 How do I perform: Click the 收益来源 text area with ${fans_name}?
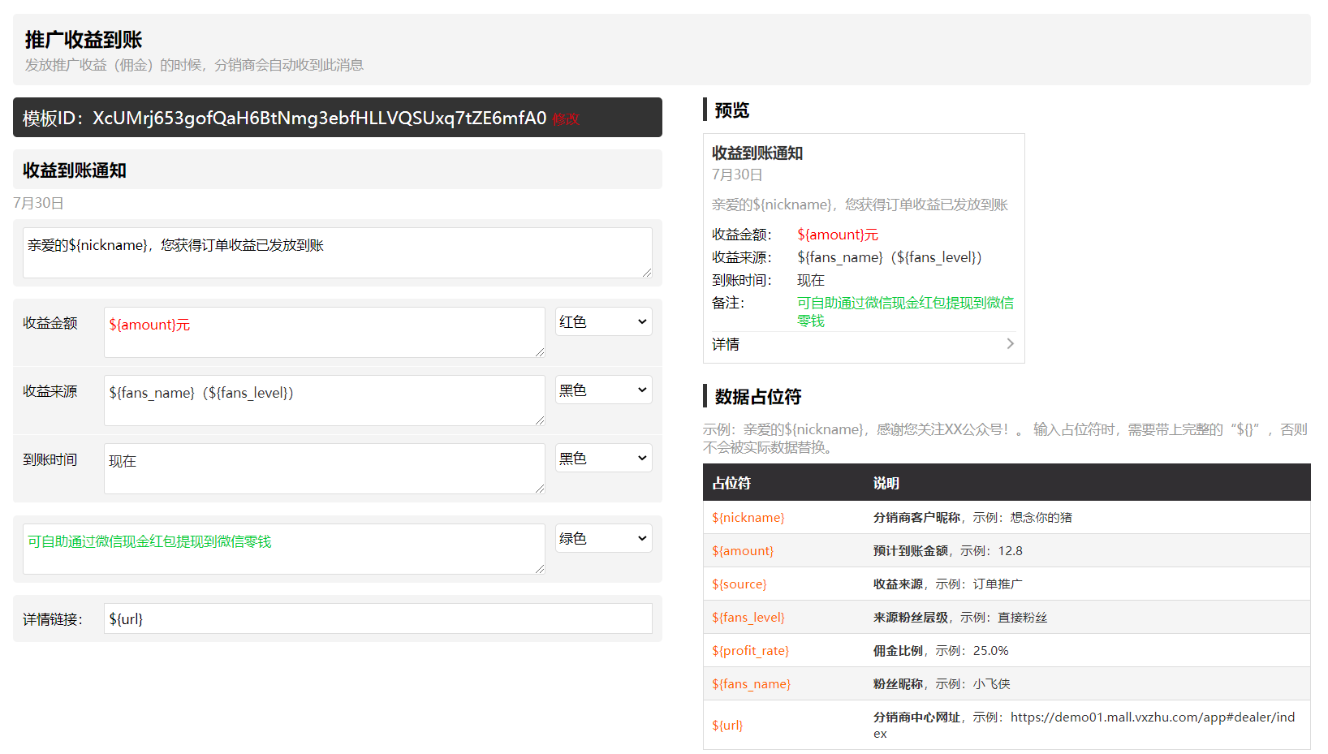[x=324, y=400]
